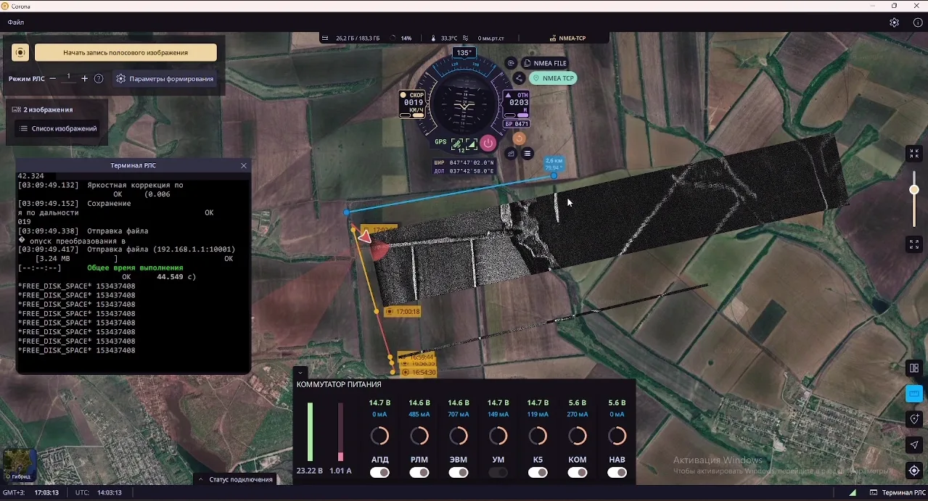
Task: Click the pink power button on the instrument
Action: tap(488, 143)
